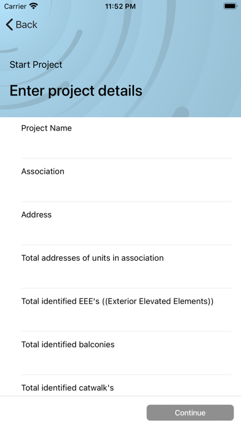Click the gray Continue button

coord(190,412)
